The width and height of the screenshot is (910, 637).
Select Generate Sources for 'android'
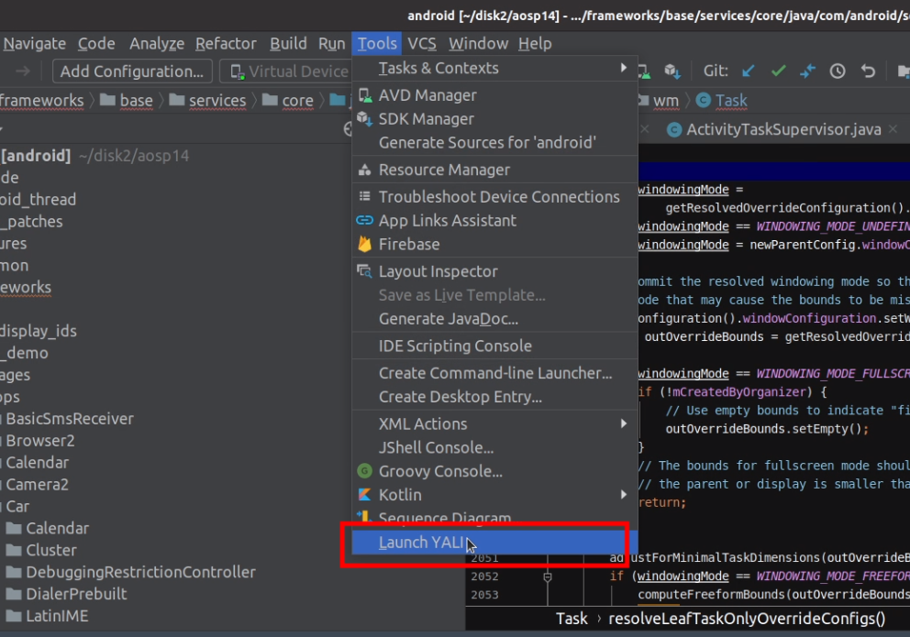[494, 143]
